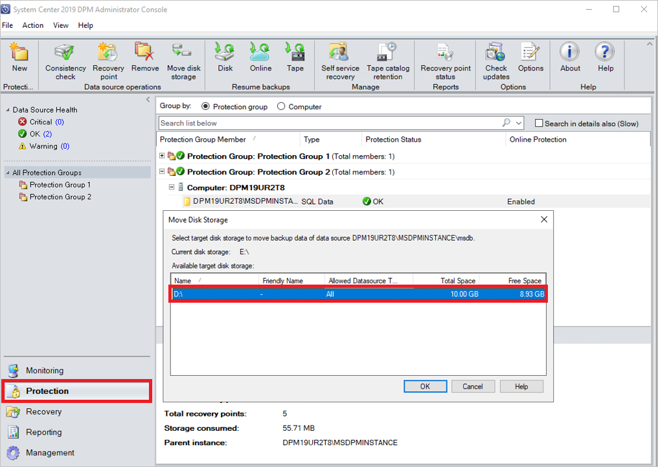Sort by the Protection Status column

(x=433, y=140)
